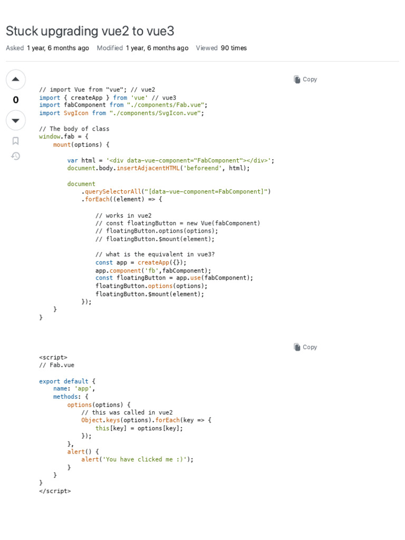Click the "export default {" line
This screenshot has height=540, width=405.
67,381
